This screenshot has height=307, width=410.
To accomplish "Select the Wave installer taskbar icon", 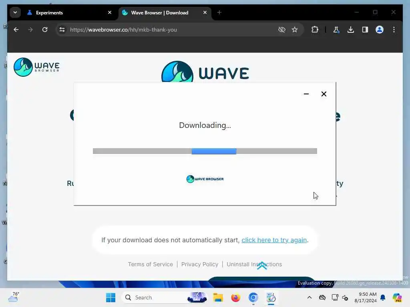I will 271,297.
